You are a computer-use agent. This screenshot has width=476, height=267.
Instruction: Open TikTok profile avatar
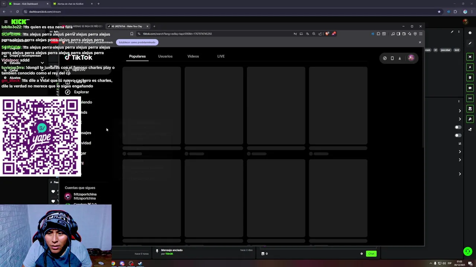pyautogui.click(x=411, y=58)
